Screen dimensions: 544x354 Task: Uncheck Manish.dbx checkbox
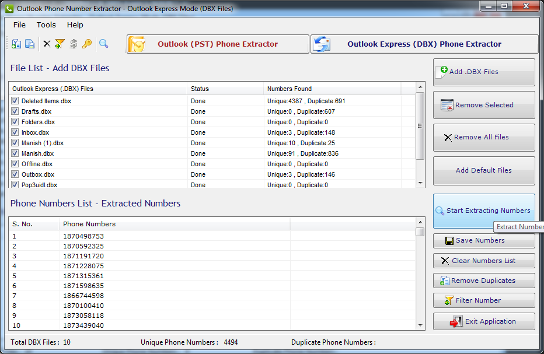click(x=15, y=153)
